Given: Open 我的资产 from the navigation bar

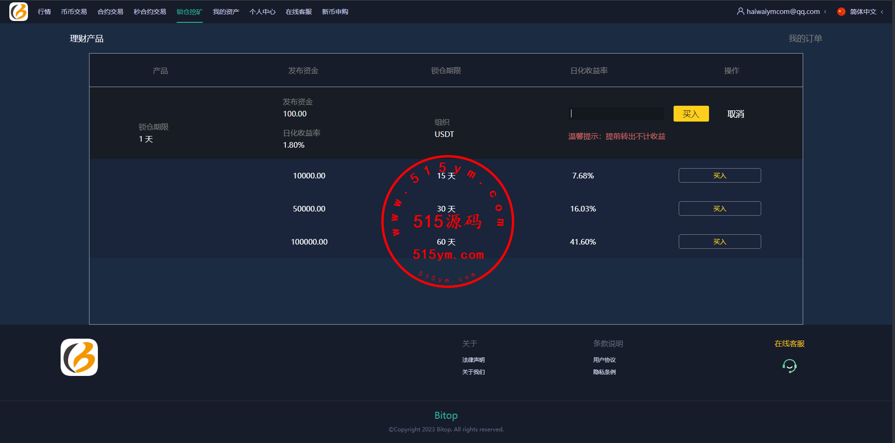Looking at the screenshot, I should coord(226,12).
